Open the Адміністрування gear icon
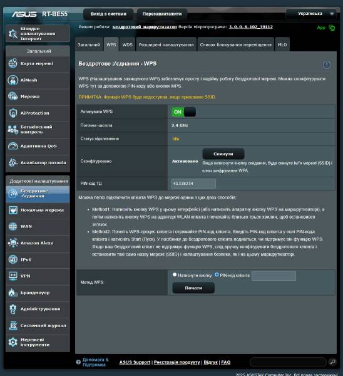The image size is (343, 376). [x=13, y=309]
